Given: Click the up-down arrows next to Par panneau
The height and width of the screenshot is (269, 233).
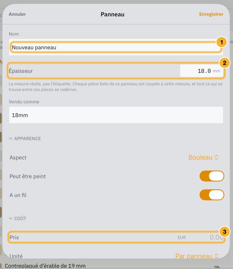Looking at the screenshot, I should coord(217,256).
